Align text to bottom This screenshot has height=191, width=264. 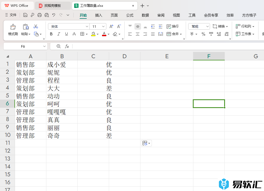tap(145, 26)
